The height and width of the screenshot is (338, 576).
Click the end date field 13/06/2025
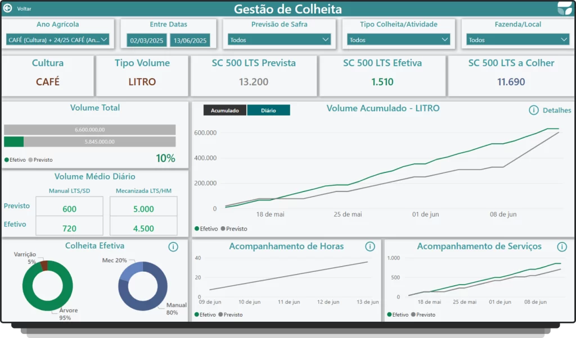(x=189, y=40)
